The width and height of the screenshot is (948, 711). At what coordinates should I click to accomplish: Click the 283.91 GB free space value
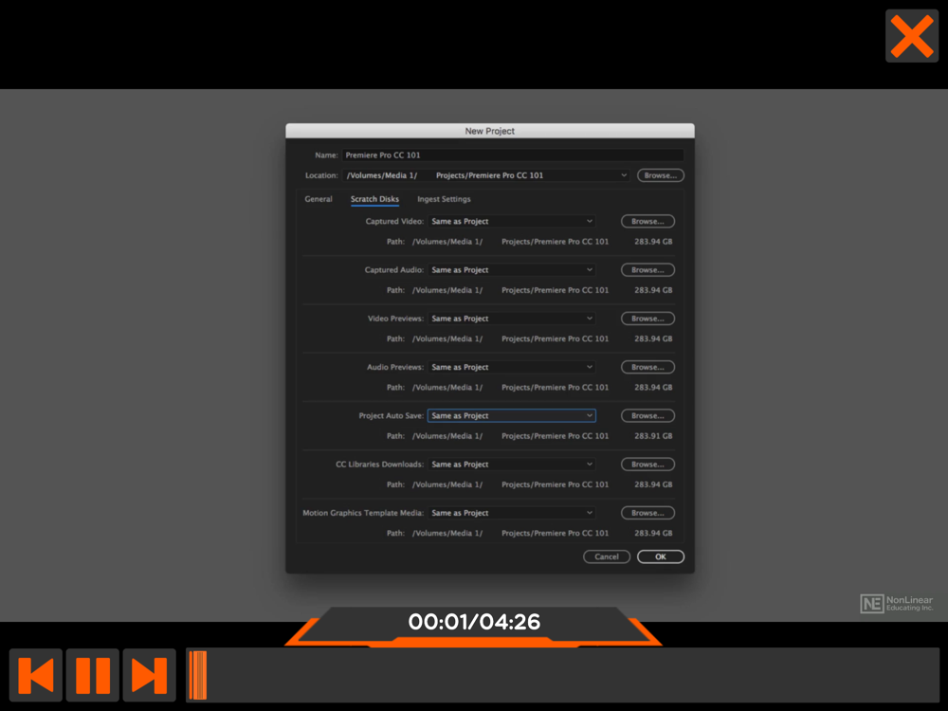[x=653, y=436]
